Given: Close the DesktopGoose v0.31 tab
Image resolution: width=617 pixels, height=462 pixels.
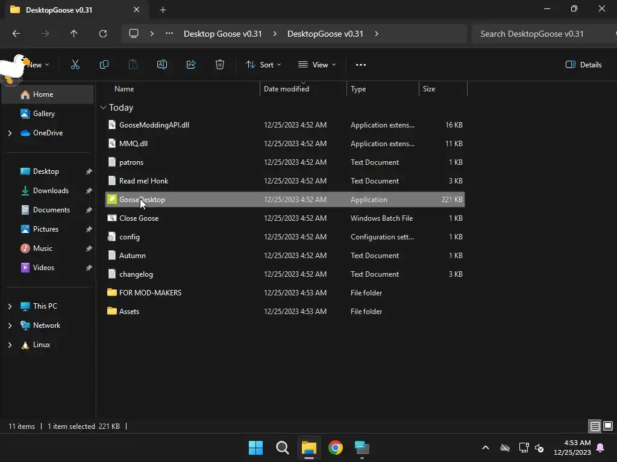Looking at the screenshot, I should (137, 10).
